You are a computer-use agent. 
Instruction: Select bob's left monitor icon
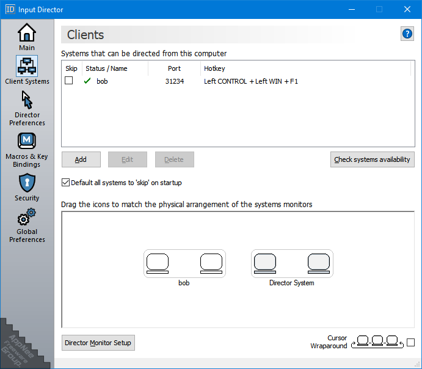pyautogui.click(x=158, y=263)
